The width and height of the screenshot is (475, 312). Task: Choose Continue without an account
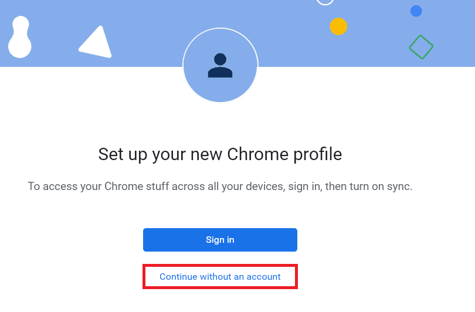pos(220,277)
